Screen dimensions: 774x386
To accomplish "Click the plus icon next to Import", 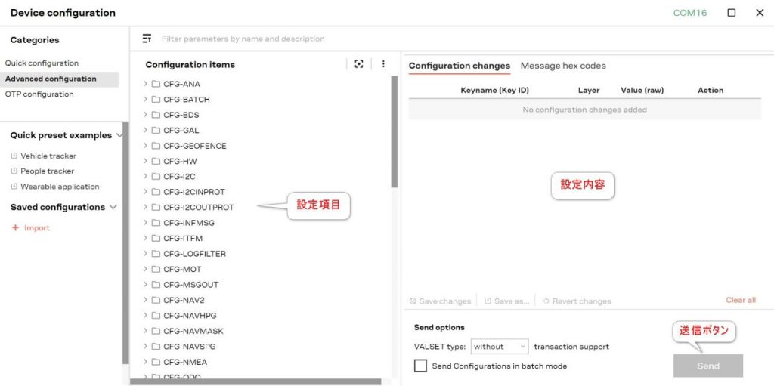I will click(x=15, y=227).
